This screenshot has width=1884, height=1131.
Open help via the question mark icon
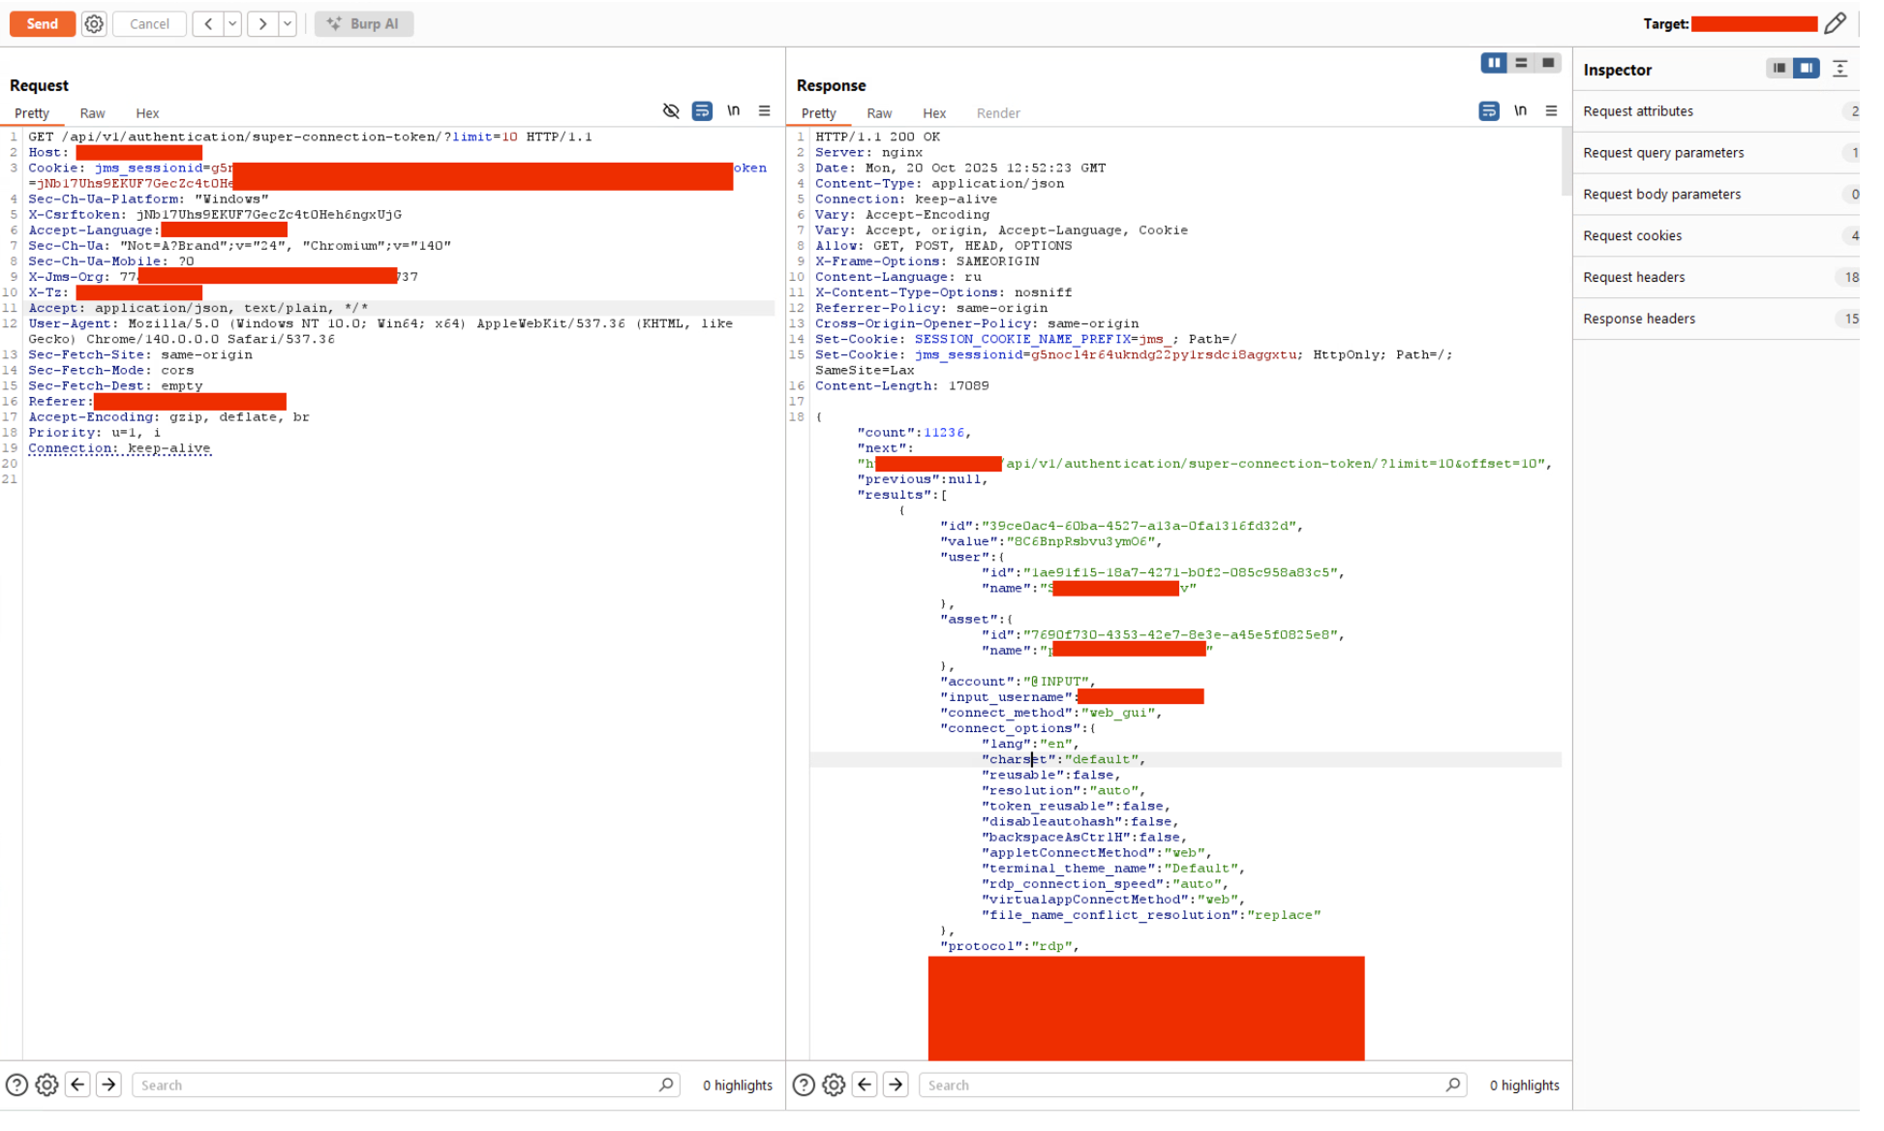point(16,1085)
